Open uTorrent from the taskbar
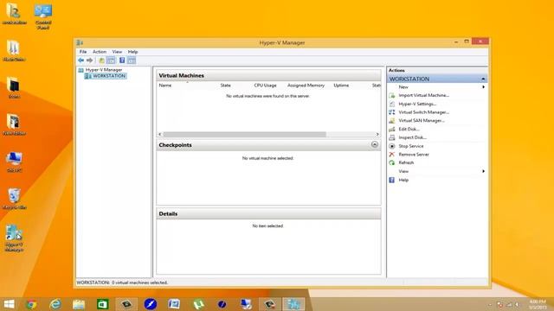554x311 pixels. pos(198,304)
